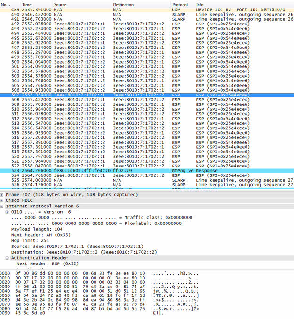This screenshot has height=319, width=294.
Task: Collapse the Internet Protocol Version 6 section
Action: (x=2, y=206)
